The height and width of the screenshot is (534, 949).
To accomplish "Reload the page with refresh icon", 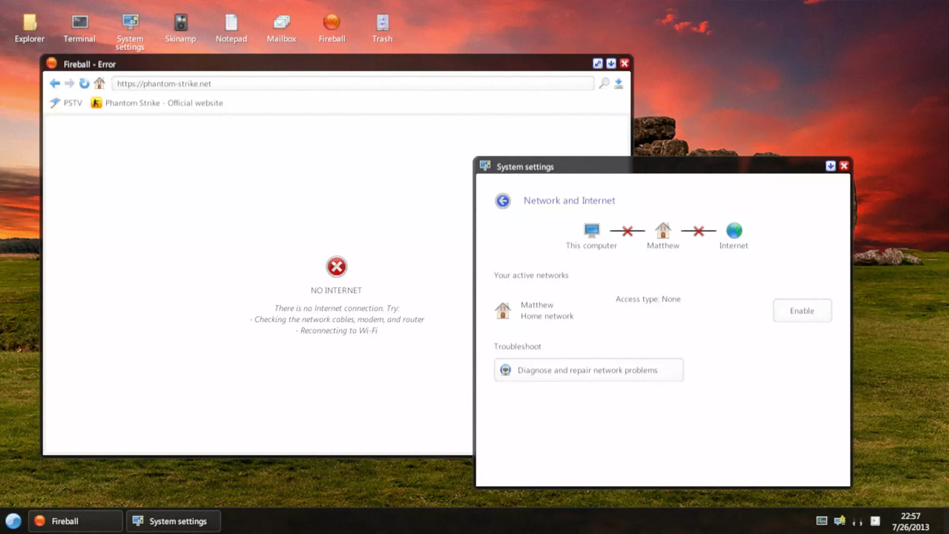I will pyautogui.click(x=85, y=84).
